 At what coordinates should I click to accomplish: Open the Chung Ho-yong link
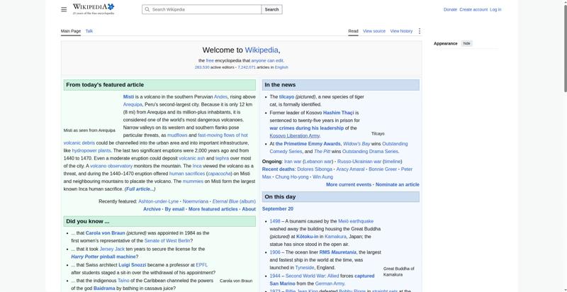click(292, 177)
